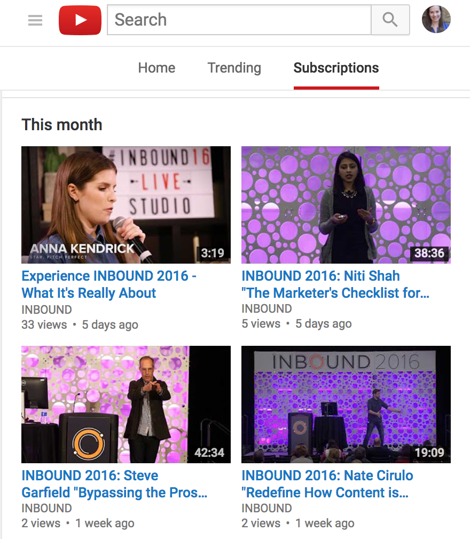The height and width of the screenshot is (539, 470).
Task: Click the Steve Garfield 42:34 video thumbnail
Action: [x=126, y=405]
